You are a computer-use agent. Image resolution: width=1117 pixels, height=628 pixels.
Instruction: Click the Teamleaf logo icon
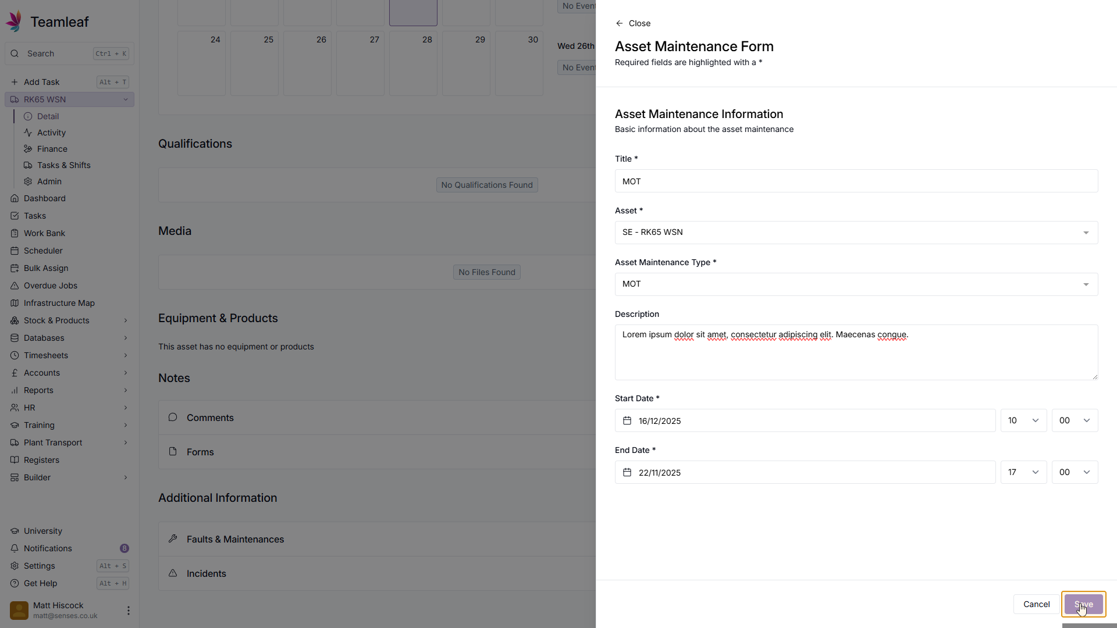(x=15, y=22)
